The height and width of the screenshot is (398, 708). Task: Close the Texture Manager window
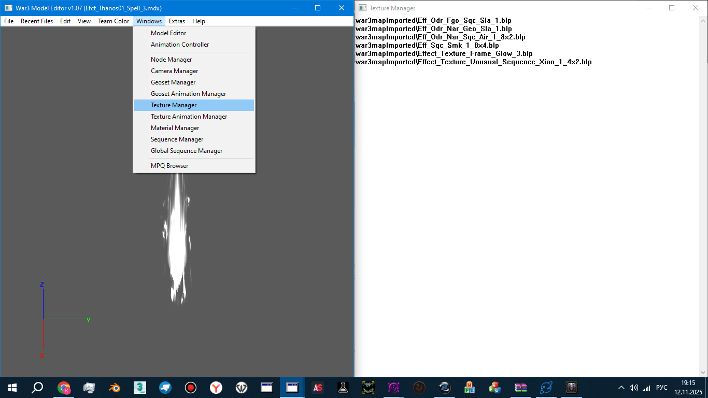(696, 8)
